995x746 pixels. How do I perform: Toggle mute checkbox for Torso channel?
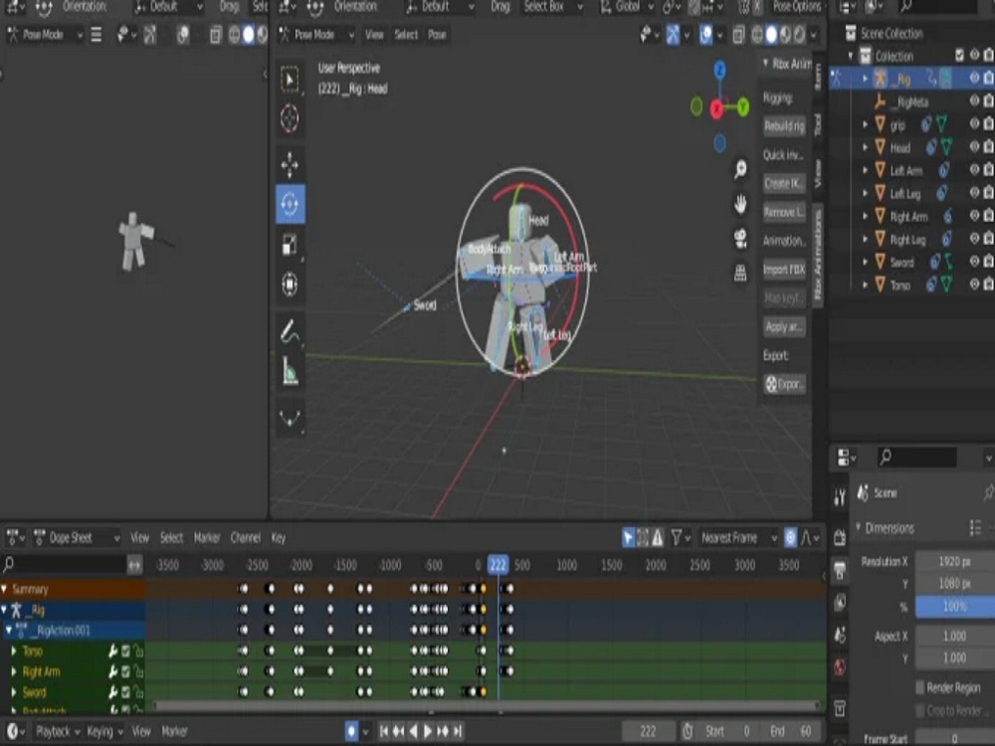[125, 651]
